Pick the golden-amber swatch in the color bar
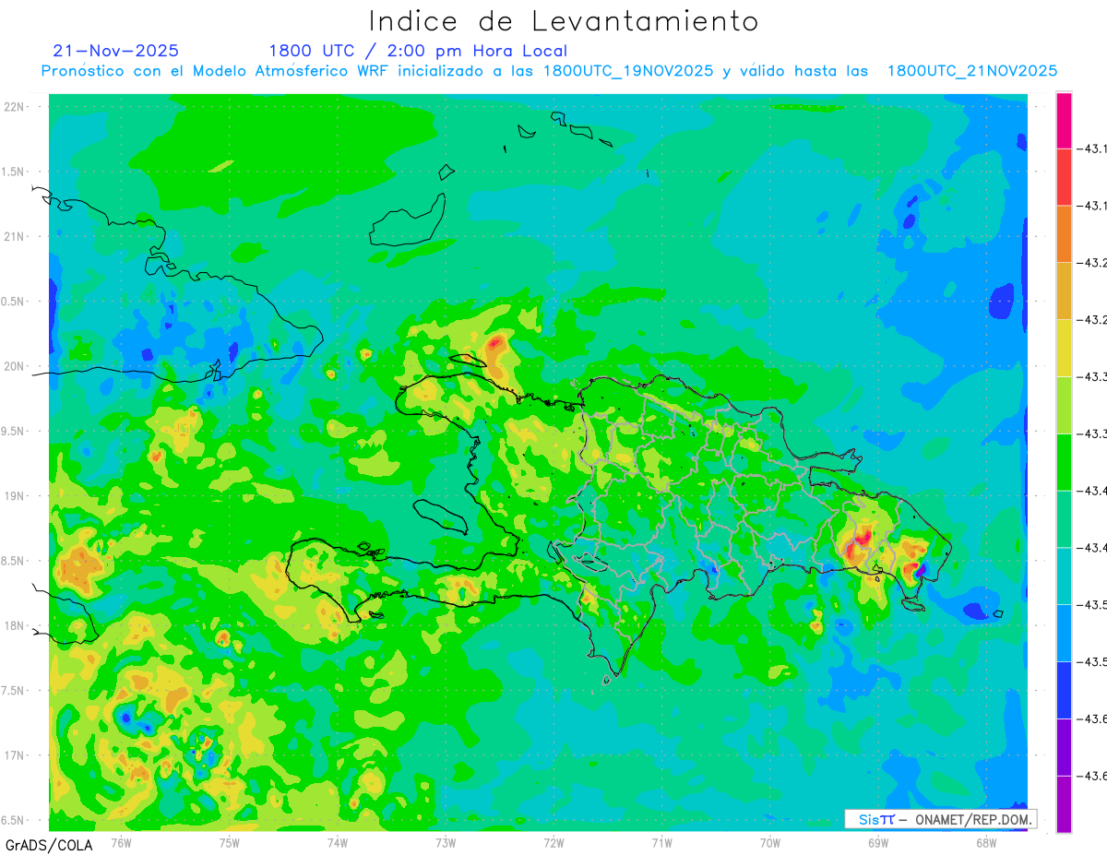Screen dimensions: 1107x855 coord(1064,291)
